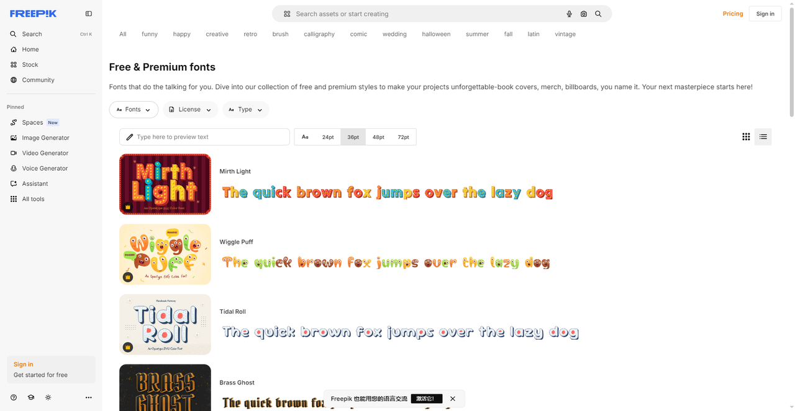795x411 pixels.
Task: Expand the Fonts filter dropdown
Action: click(134, 110)
